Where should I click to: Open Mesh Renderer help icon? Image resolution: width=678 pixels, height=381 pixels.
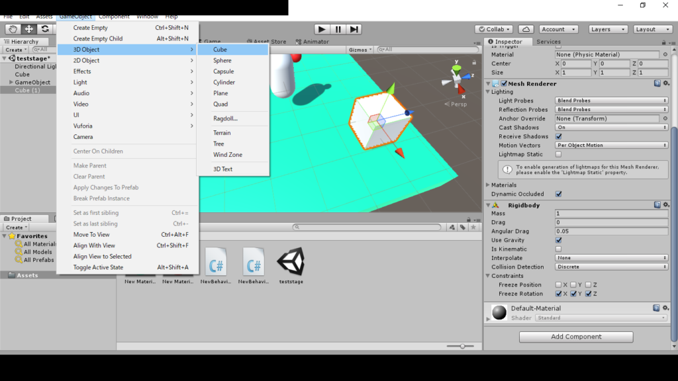[x=657, y=83]
